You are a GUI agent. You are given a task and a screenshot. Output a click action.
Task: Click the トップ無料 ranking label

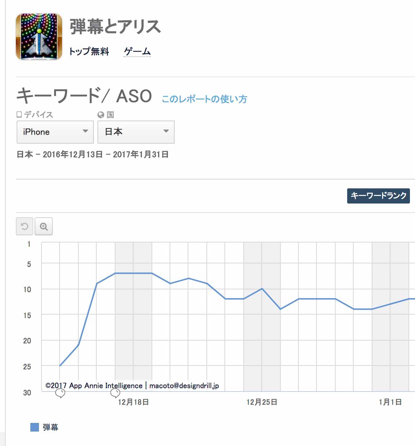tap(89, 52)
